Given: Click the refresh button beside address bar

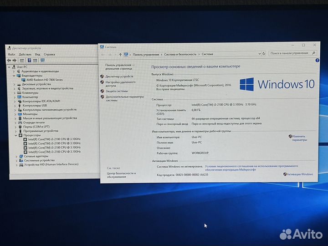Looking at the screenshot, I should pyautogui.click(x=264, y=54).
